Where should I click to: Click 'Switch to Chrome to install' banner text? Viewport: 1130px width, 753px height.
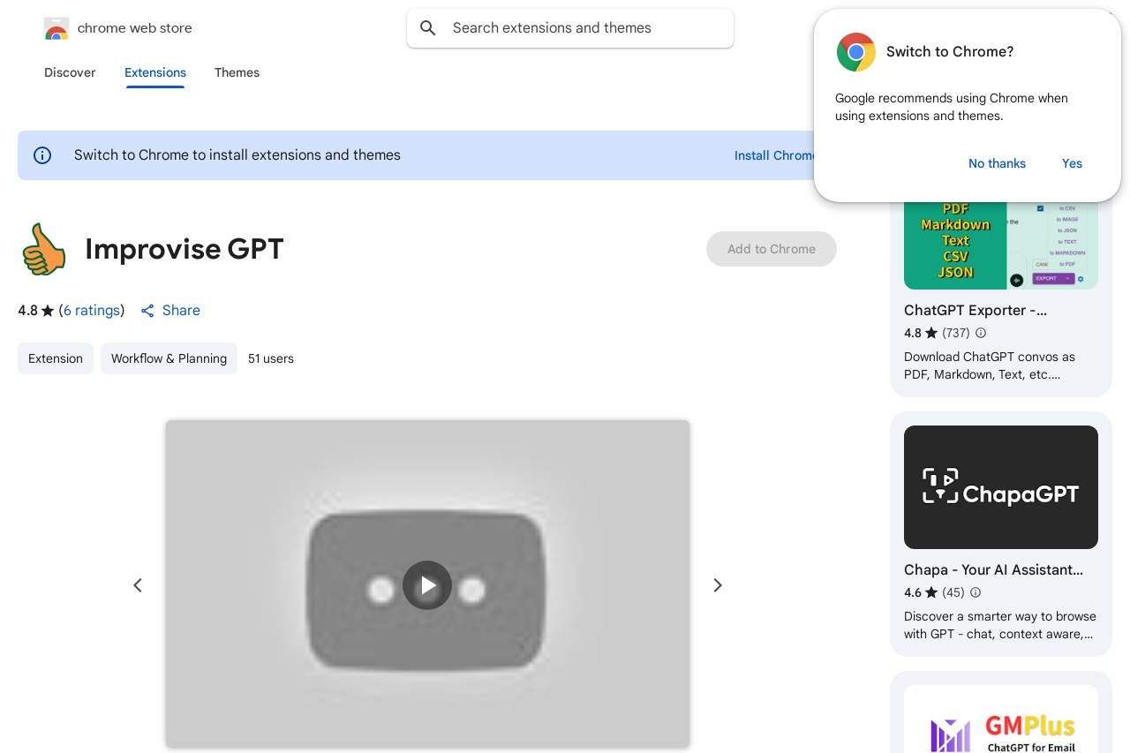click(x=237, y=155)
